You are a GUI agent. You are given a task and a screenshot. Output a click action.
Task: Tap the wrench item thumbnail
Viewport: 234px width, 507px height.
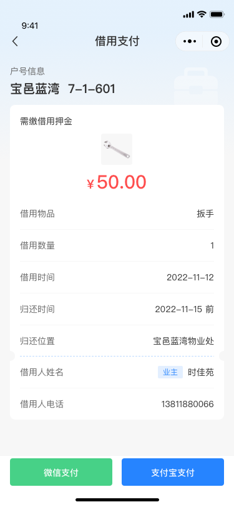pos(117,149)
